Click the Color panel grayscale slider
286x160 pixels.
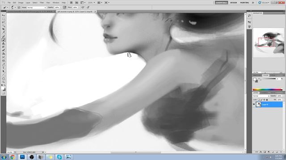(x=269, y=79)
